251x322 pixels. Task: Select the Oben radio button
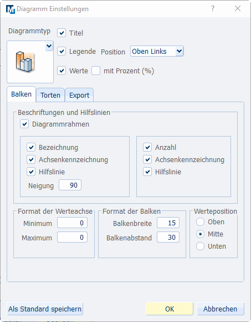pyautogui.click(x=200, y=222)
